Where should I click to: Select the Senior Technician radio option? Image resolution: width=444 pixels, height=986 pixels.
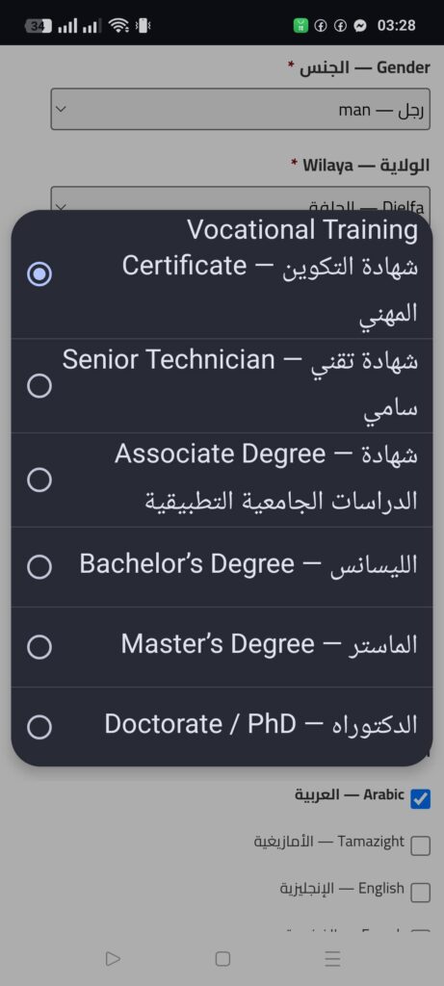pyautogui.click(x=222, y=385)
